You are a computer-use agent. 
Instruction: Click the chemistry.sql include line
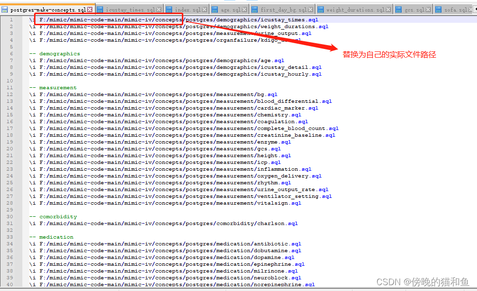(165, 114)
